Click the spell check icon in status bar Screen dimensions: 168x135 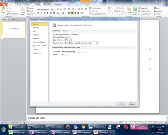[24, 123]
